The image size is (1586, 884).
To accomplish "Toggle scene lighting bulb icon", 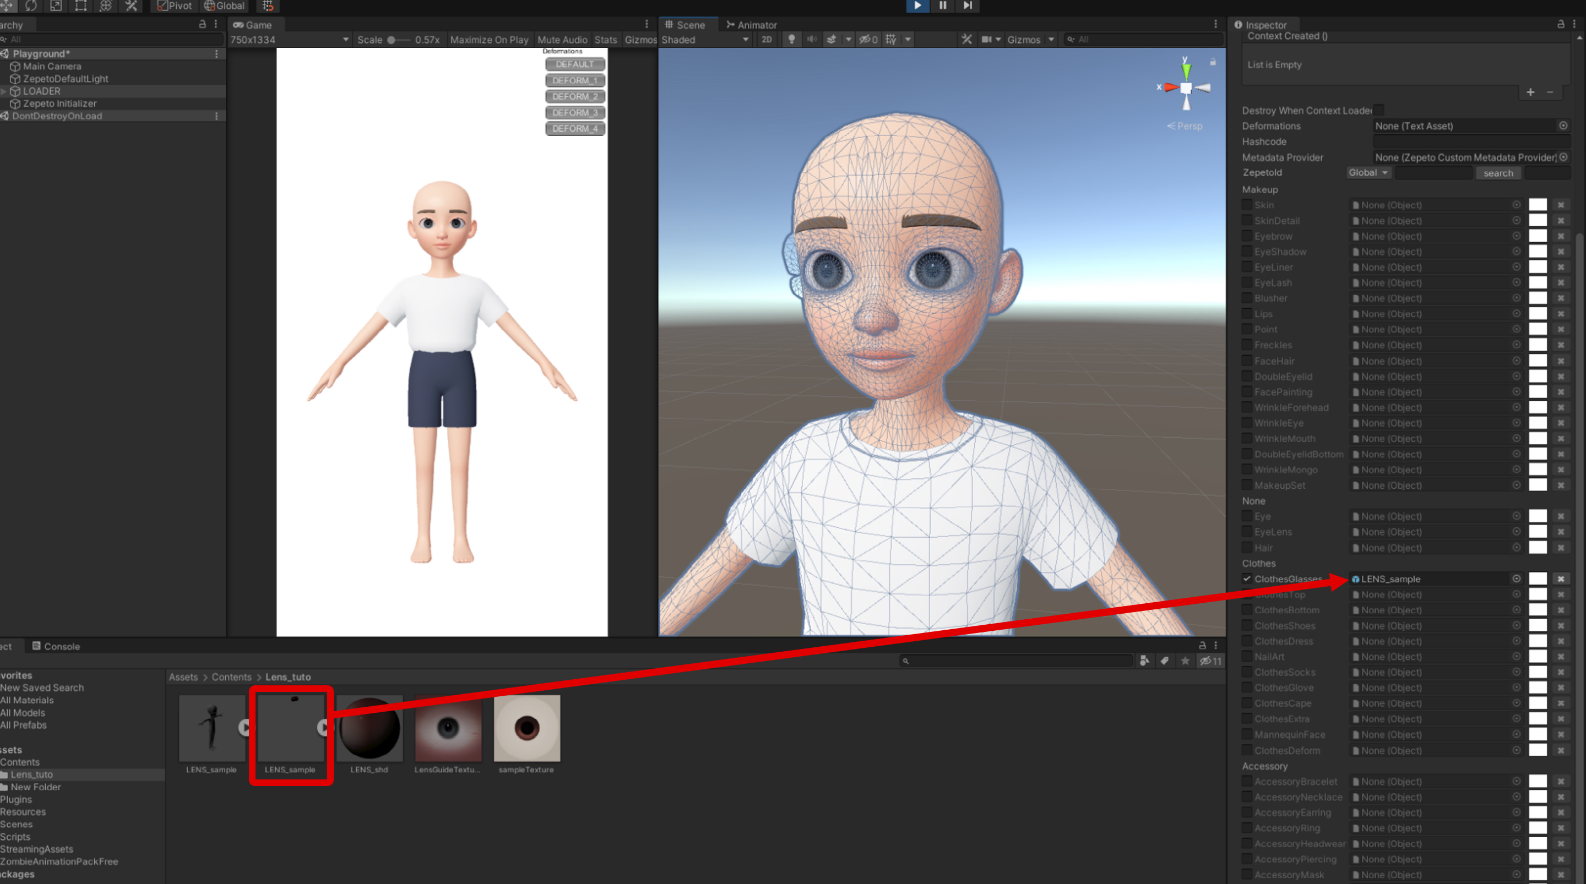I will 791,40.
